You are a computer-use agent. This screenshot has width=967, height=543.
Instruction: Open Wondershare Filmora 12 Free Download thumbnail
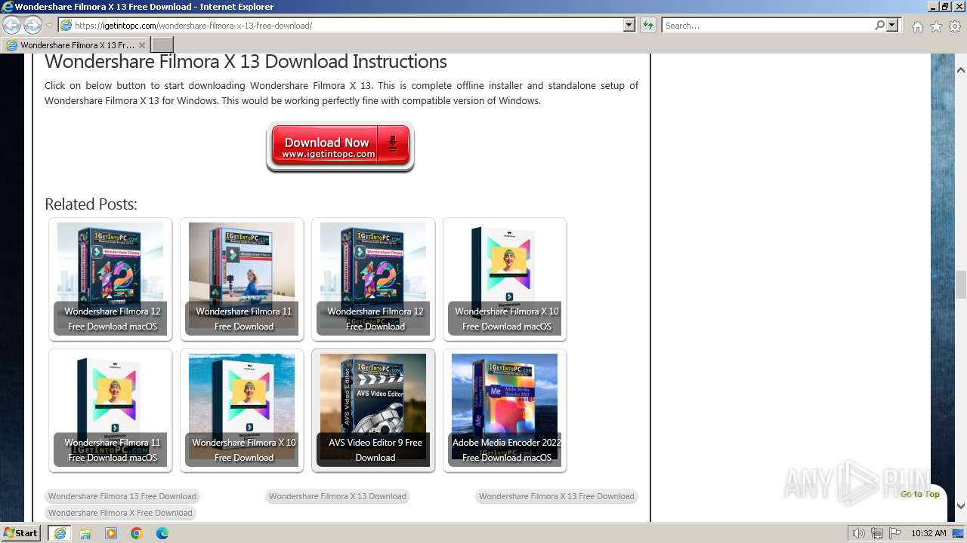point(373,279)
